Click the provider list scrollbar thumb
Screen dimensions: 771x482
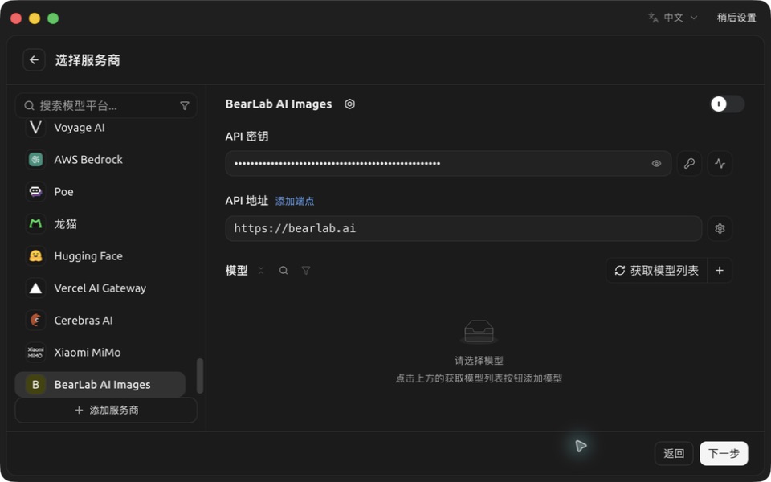point(200,376)
